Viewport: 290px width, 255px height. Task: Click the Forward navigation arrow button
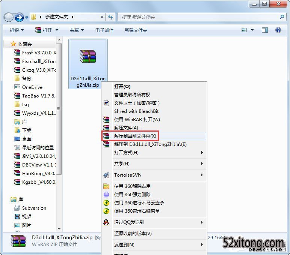(19, 17)
